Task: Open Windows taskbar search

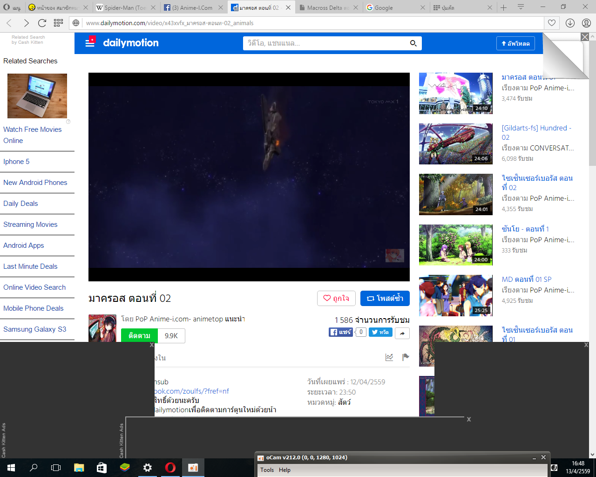Action: tap(34, 468)
